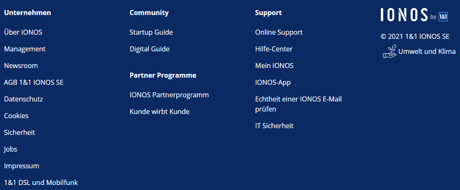Viewport: 460px width, 190px height.
Task: Open AGB 1&1 IONOS SE terms
Action: [34, 82]
